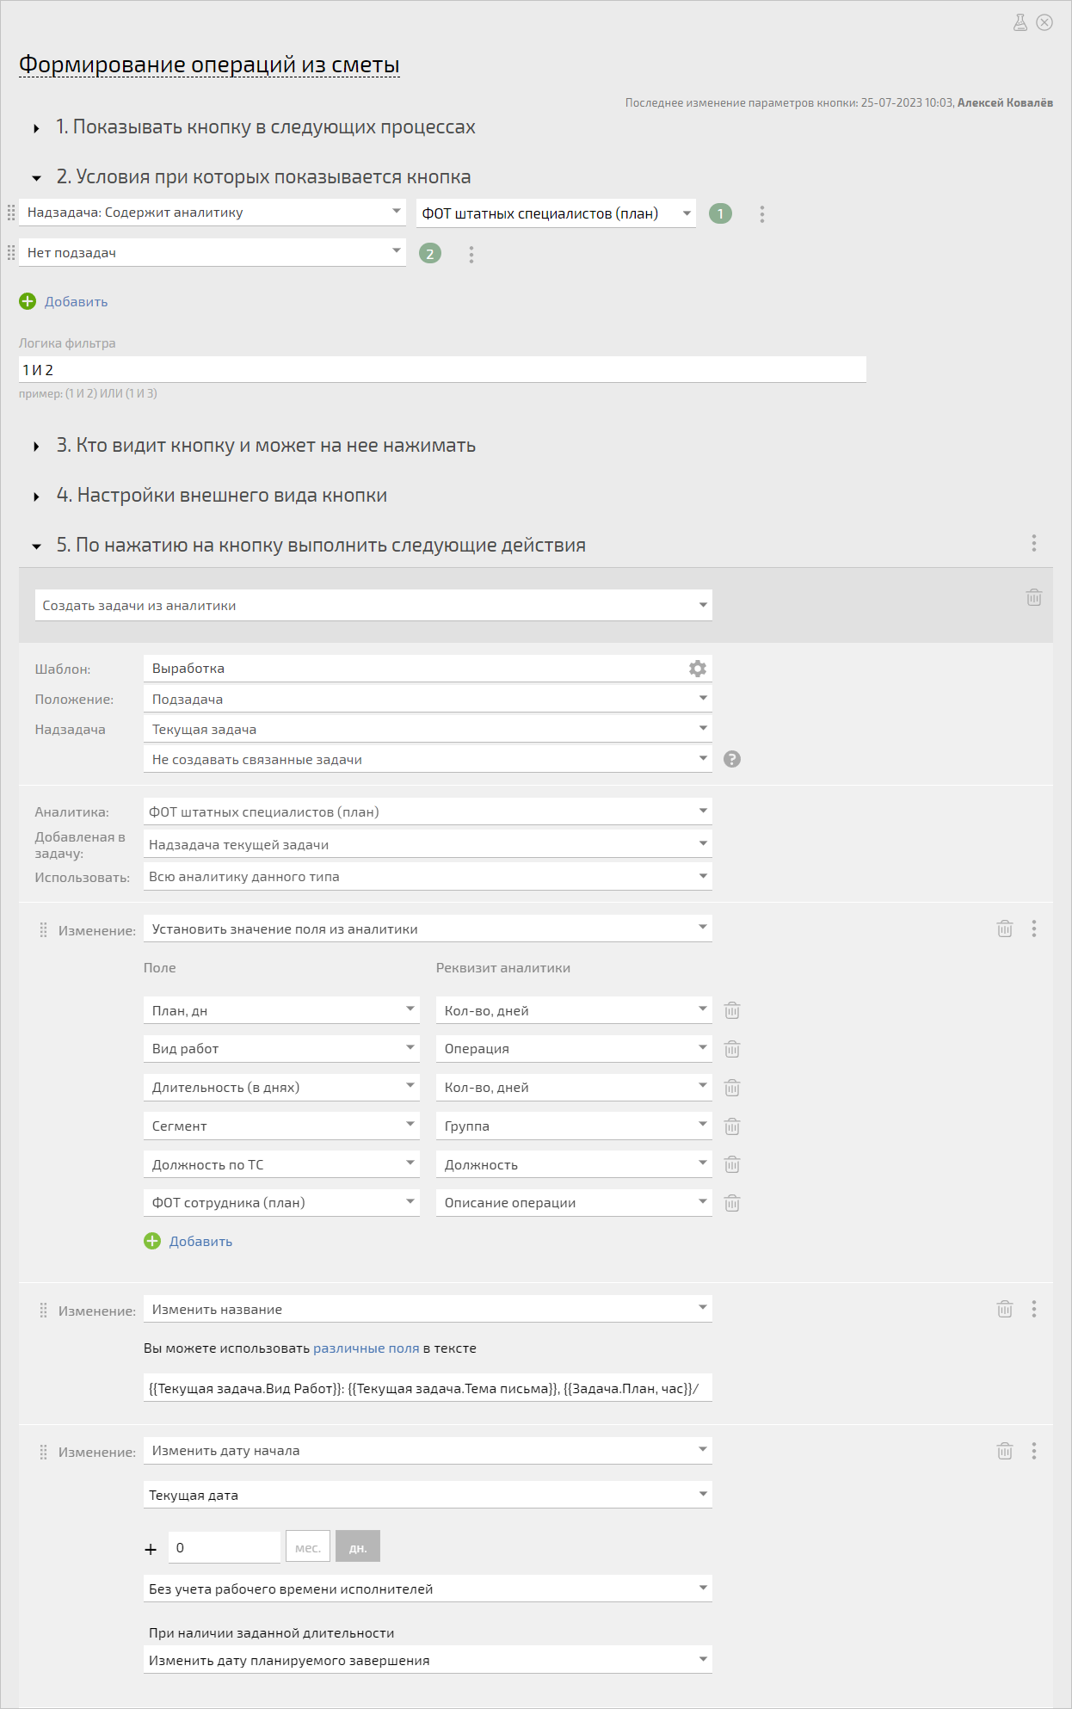
Task: Open the Положение dropdown showing Подзадача
Action: point(428,699)
